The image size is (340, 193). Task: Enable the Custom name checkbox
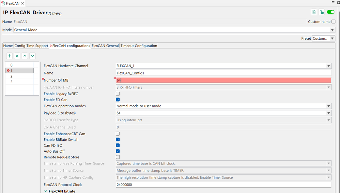[x=334, y=22]
